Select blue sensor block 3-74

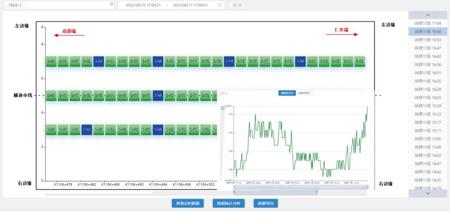(229, 61)
